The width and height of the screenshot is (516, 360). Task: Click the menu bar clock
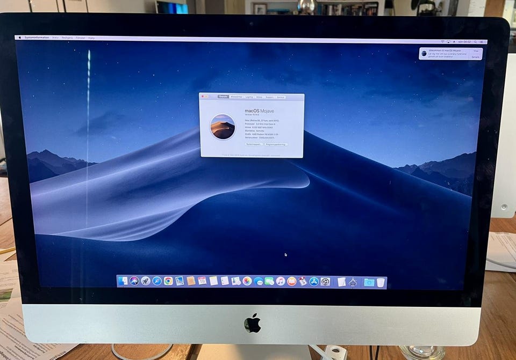[x=464, y=42]
